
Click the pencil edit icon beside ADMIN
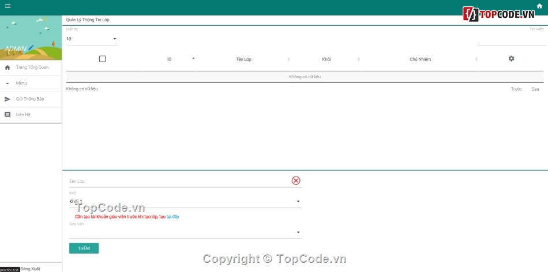31,47
